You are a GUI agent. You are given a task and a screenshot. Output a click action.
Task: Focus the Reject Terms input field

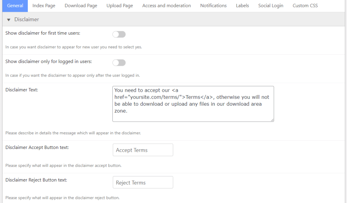(x=143, y=183)
